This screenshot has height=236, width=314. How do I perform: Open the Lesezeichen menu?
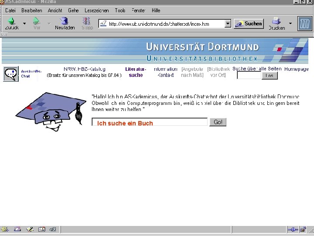click(x=97, y=10)
